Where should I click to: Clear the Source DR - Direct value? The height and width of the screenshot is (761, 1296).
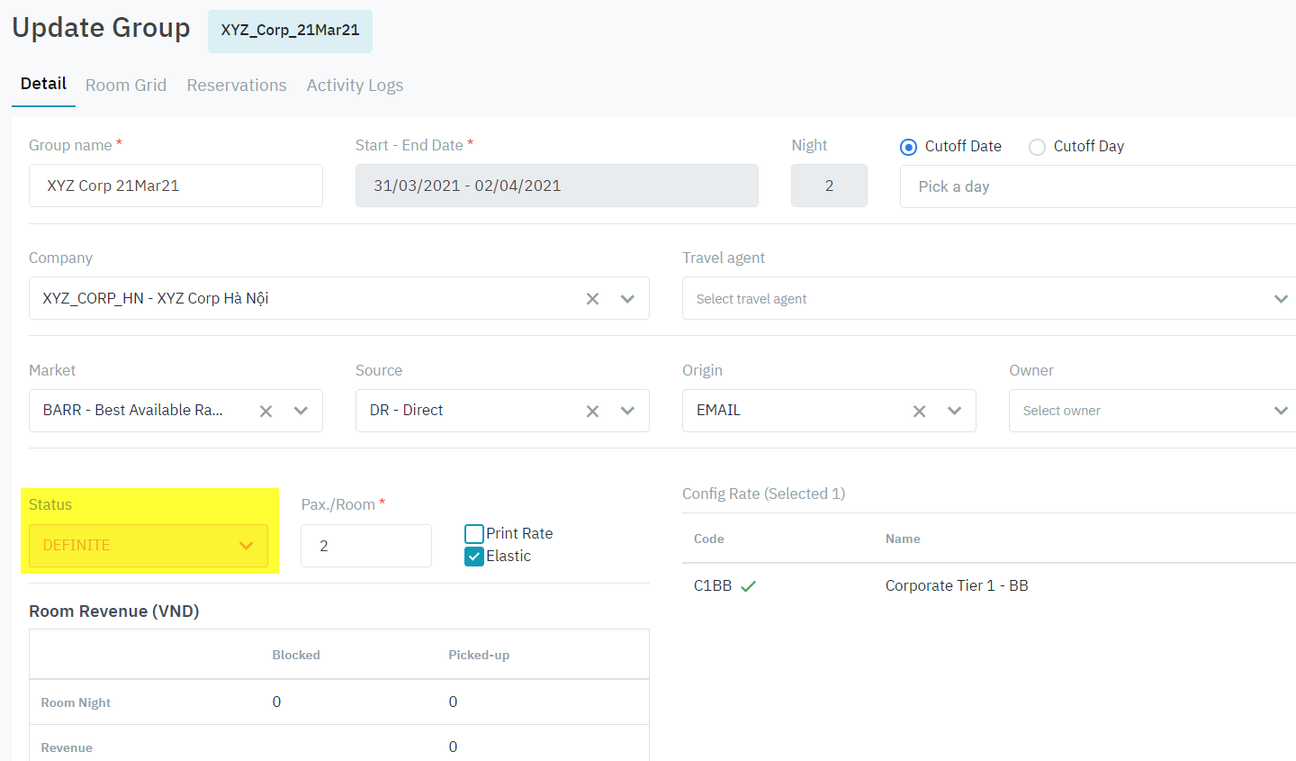[592, 412]
